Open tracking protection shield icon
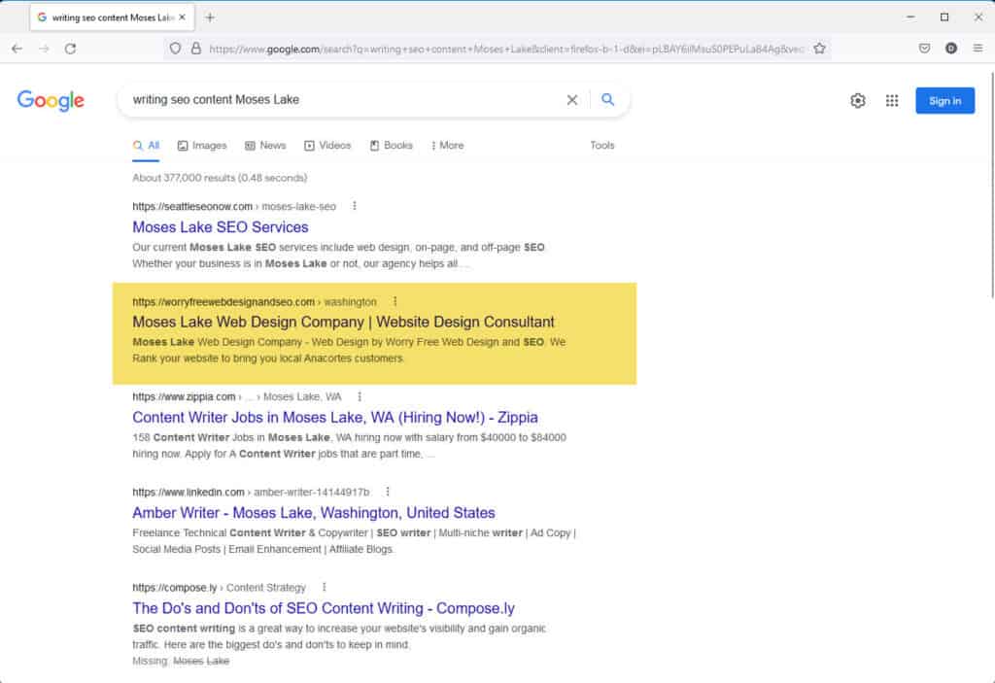Viewport: 995px width, 683px height. click(175, 49)
